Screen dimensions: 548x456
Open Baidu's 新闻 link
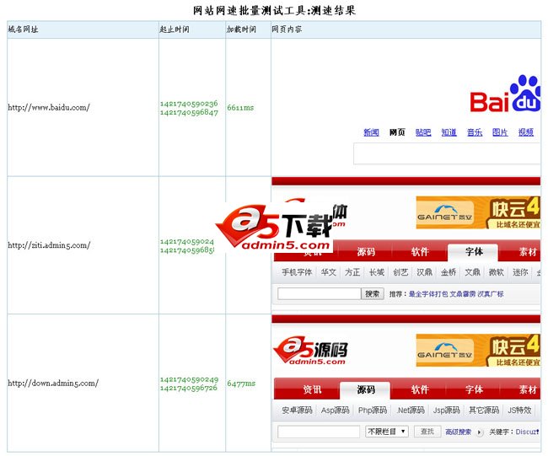371,132
